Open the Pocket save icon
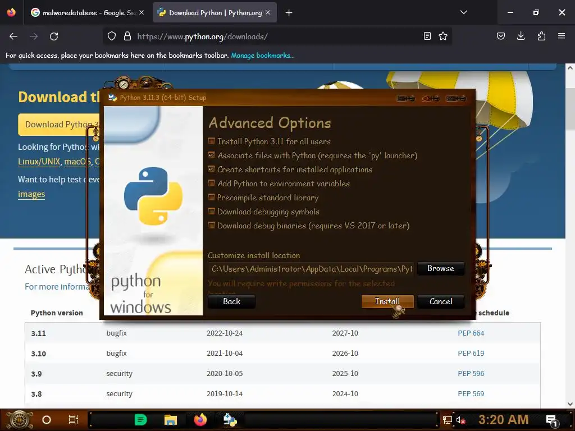Viewport: 575px width, 431px height. 500,36
